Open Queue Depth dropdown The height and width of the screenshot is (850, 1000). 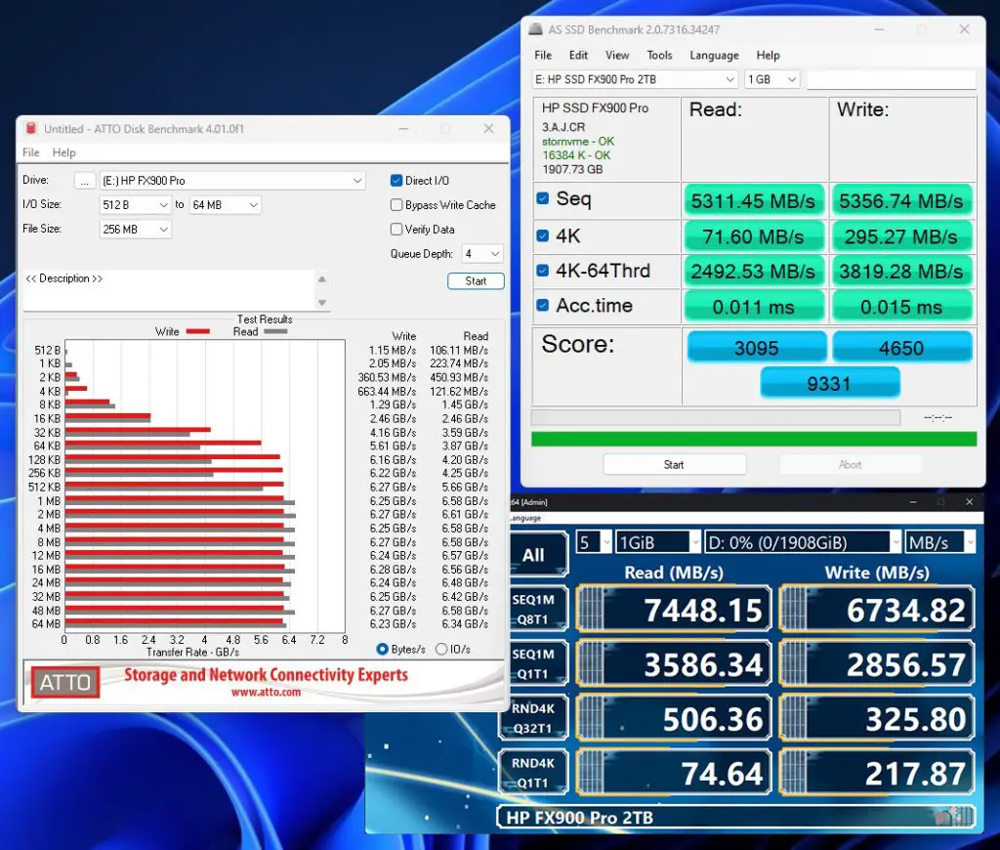click(482, 253)
